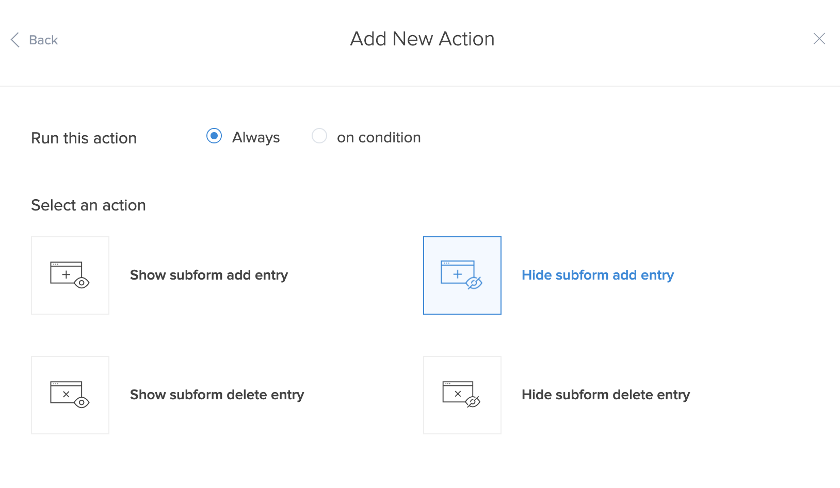The height and width of the screenshot is (488, 840).
Task: Choose the Hide subform delete entry icon tile
Action: [462, 395]
